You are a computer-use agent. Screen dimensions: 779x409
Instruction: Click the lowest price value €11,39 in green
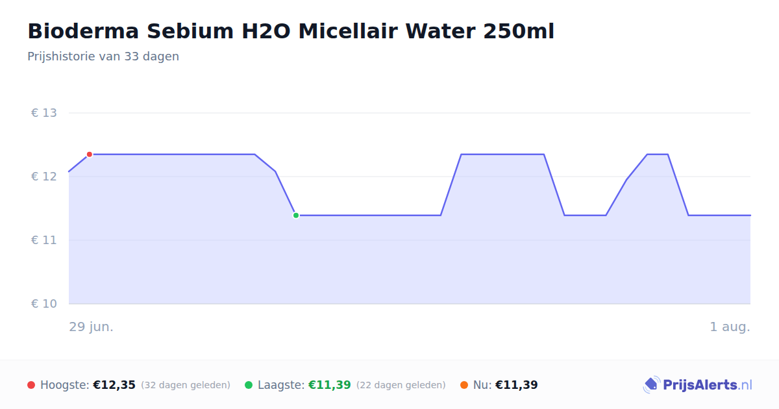330,385
